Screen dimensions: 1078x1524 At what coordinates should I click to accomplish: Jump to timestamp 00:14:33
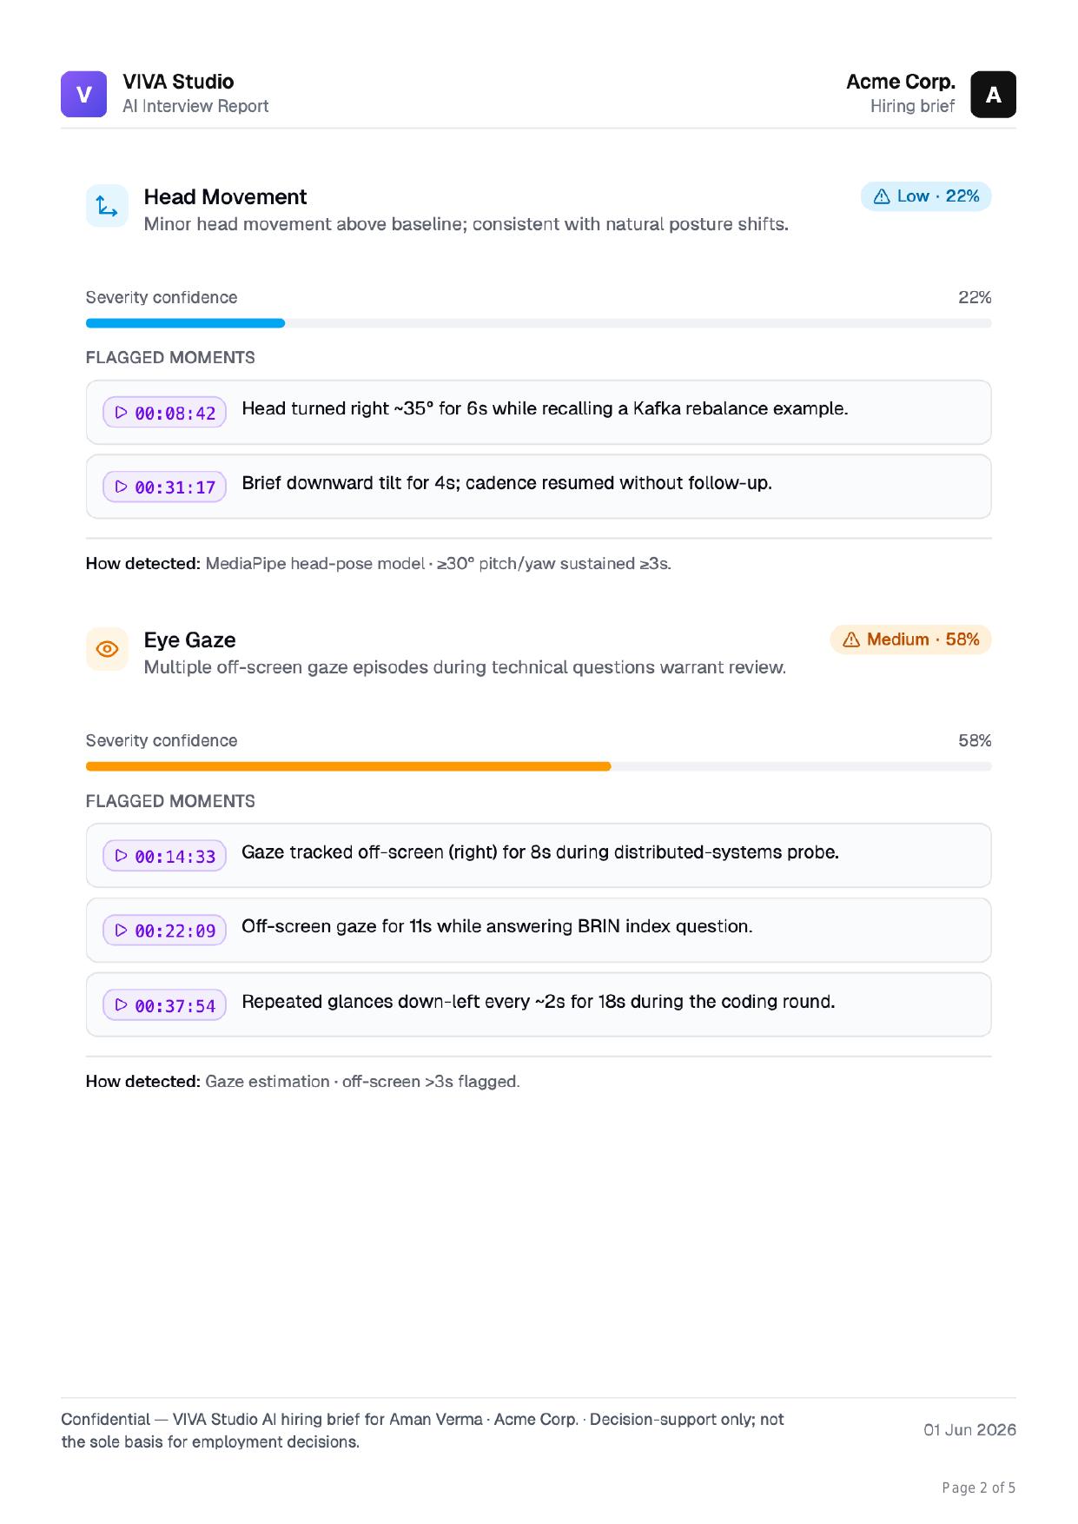tap(165, 856)
